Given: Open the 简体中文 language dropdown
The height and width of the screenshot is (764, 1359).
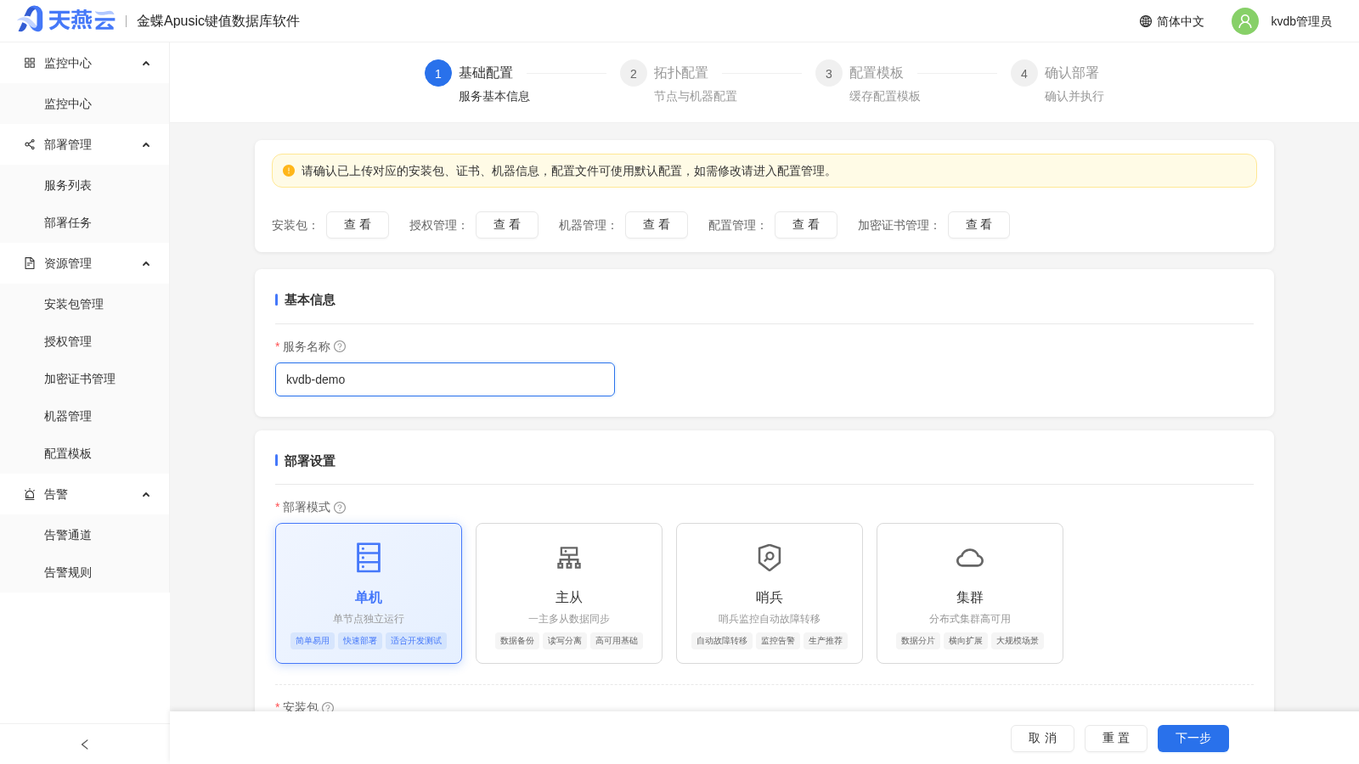Looking at the screenshot, I should pyautogui.click(x=1172, y=21).
